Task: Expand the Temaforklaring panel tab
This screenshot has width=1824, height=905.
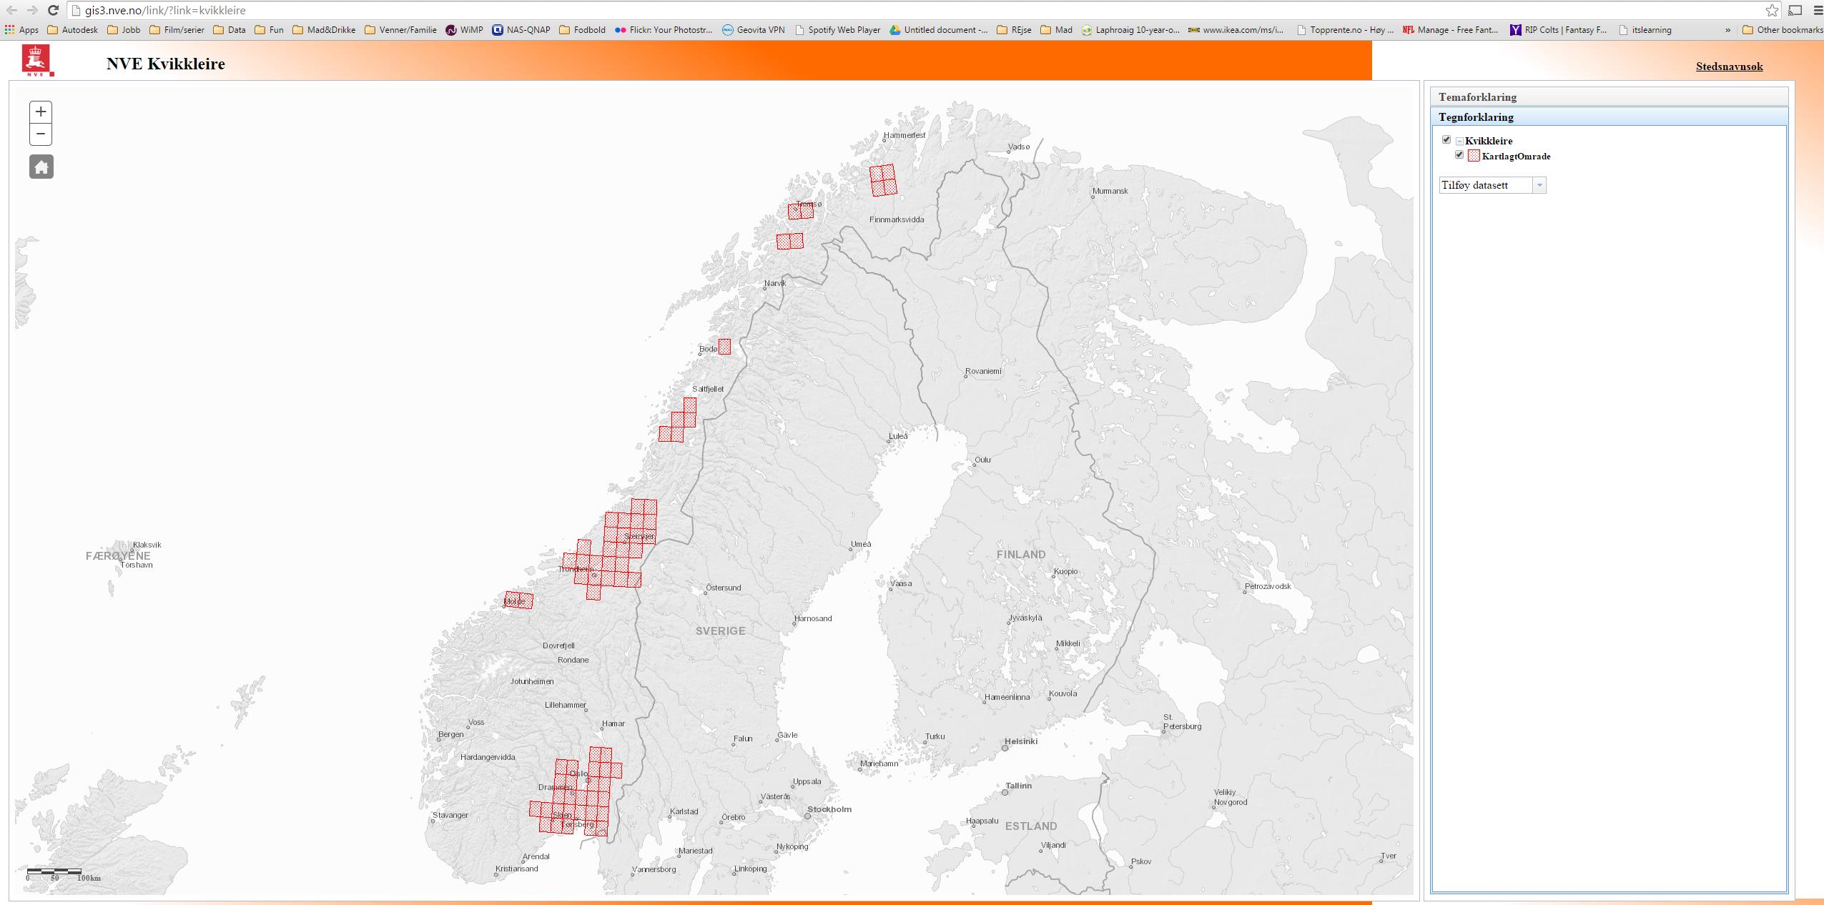Action: pyautogui.click(x=1609, y=97)
